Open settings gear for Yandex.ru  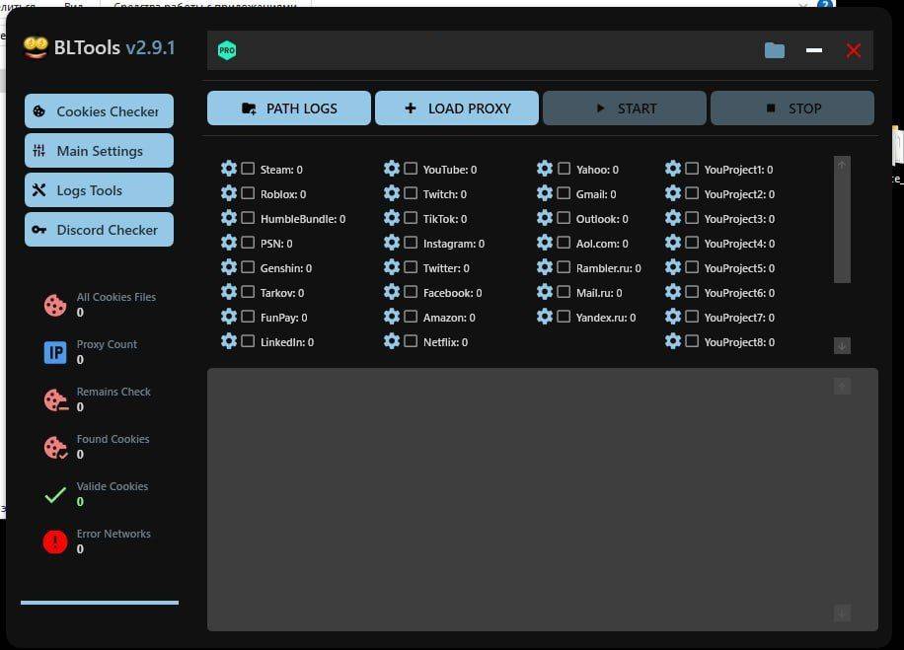[545, 317]
